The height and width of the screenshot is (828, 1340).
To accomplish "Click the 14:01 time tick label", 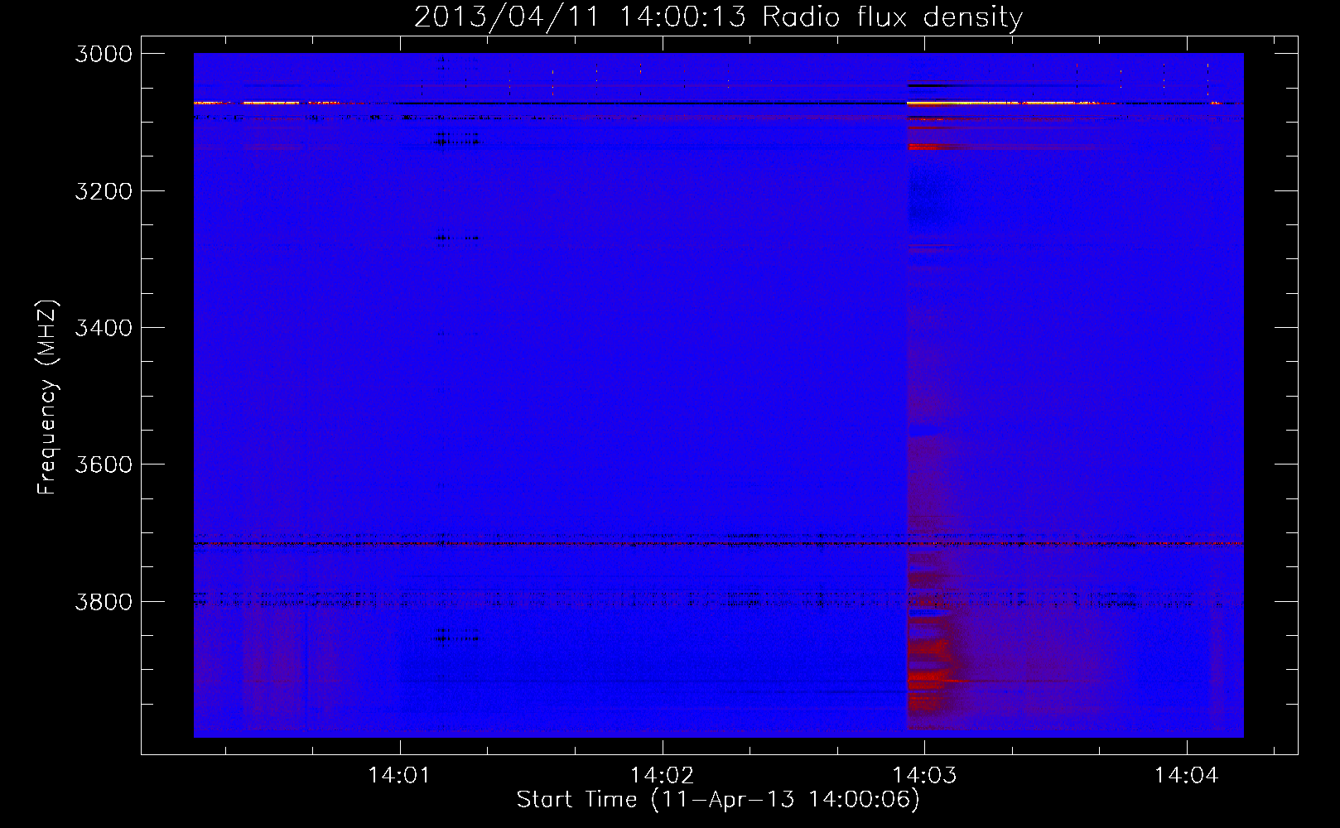I will [400, 775].
